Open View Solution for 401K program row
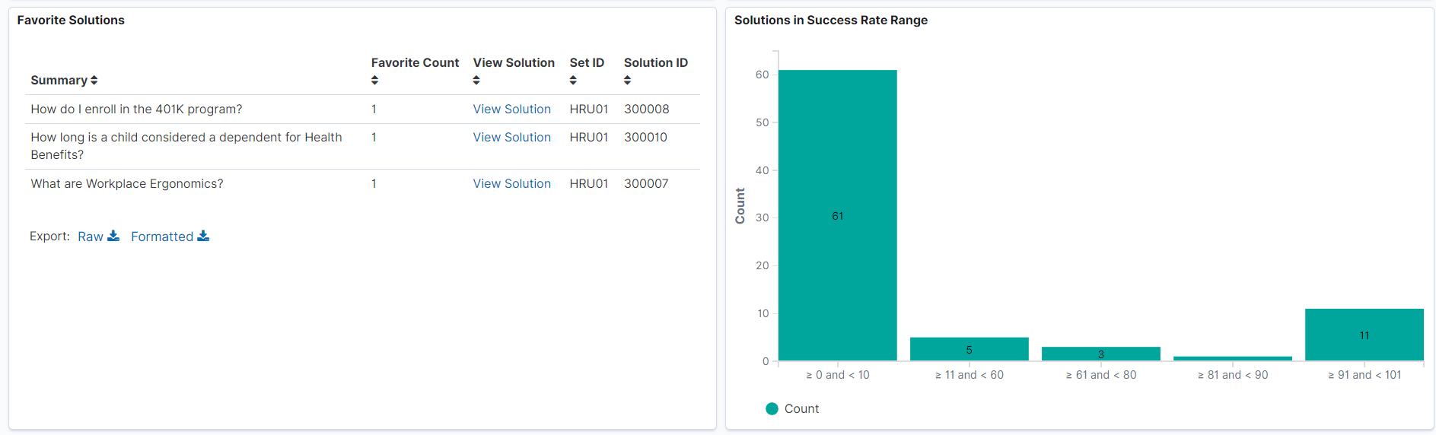1436x435 pixels. (511, 110)
